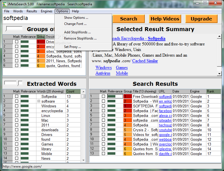Open facebook URL in result row 4
The height and width of the screenshot is (171, 224).
165,111
